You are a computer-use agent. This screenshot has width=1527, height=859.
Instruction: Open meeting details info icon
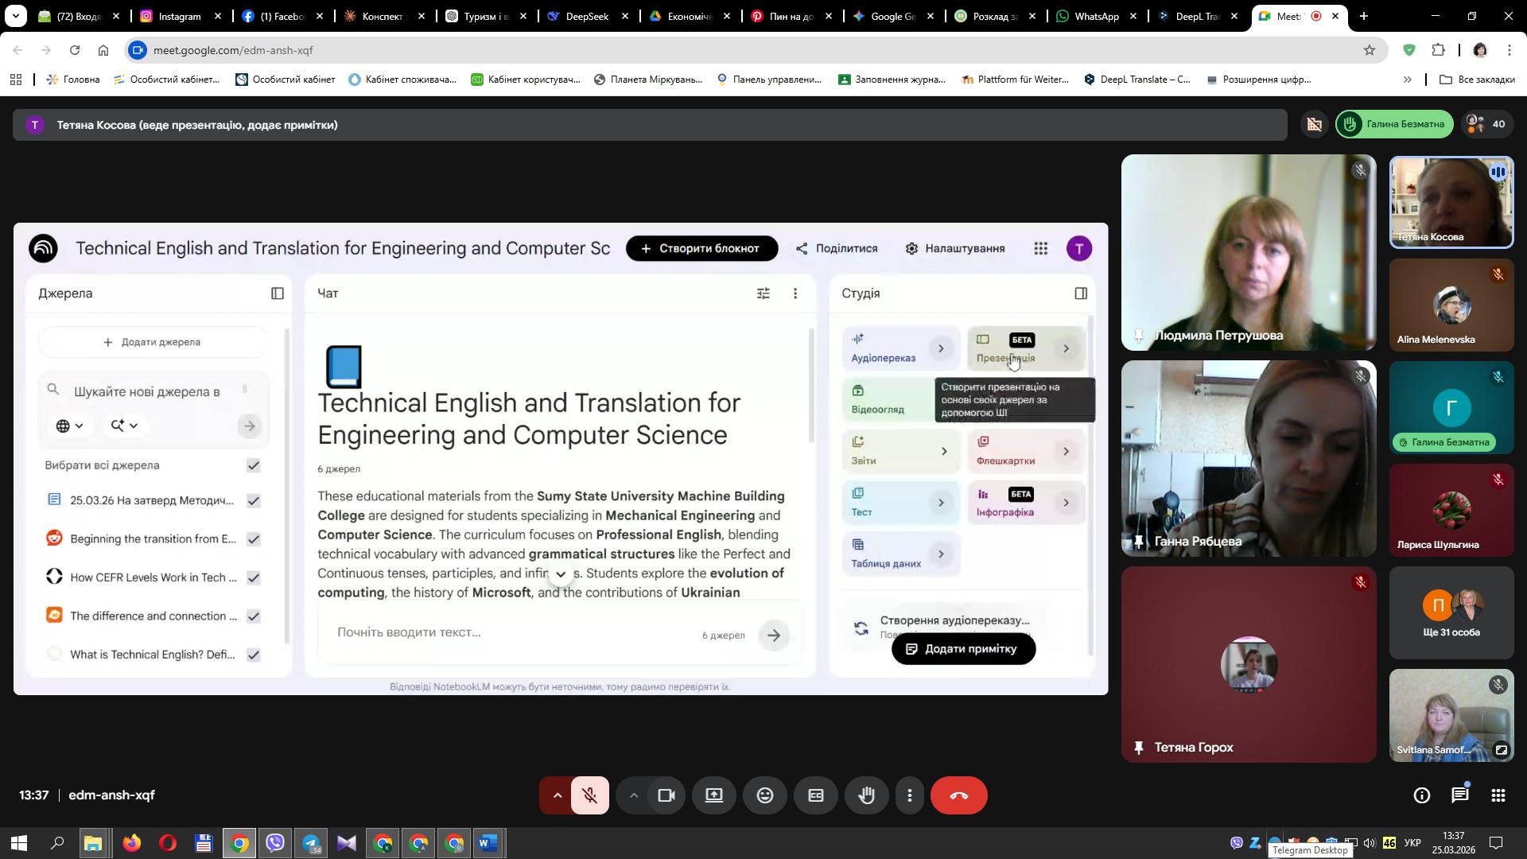pos(1421,795)
